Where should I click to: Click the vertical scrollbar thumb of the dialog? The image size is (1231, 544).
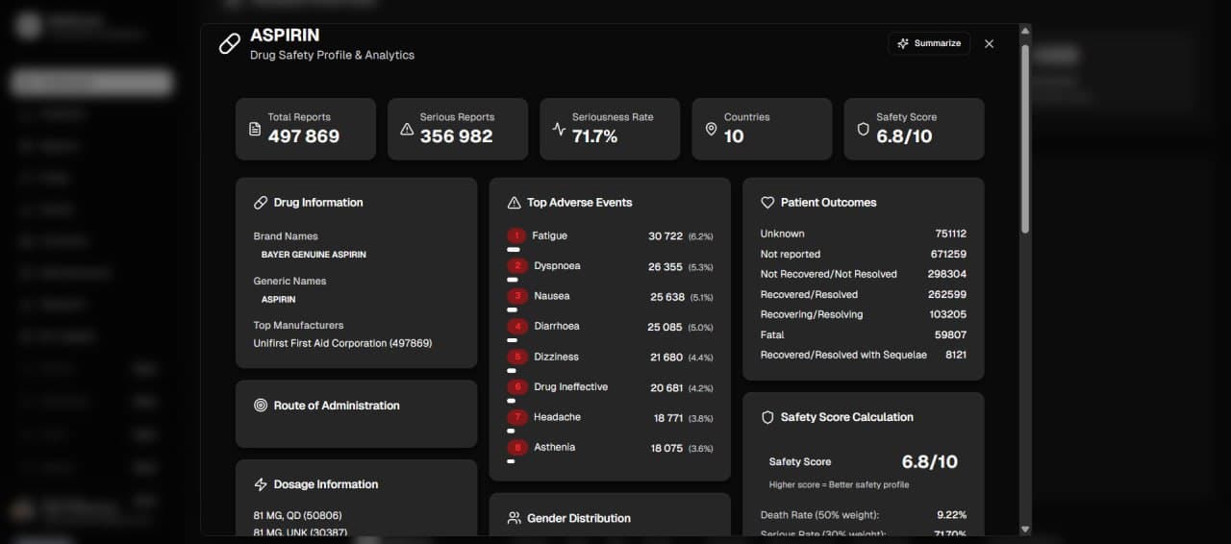click(1024, 137)
